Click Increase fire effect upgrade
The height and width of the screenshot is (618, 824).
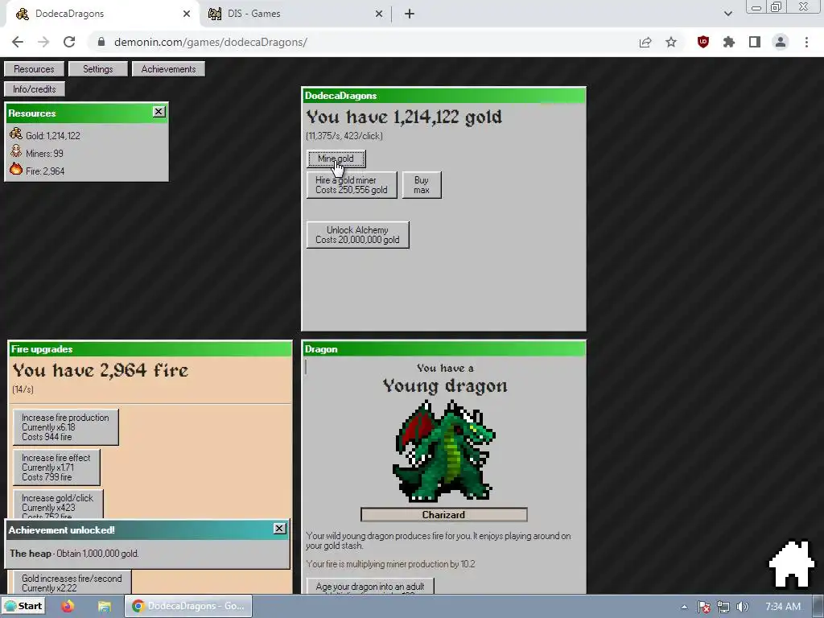[x=56, y=468]
